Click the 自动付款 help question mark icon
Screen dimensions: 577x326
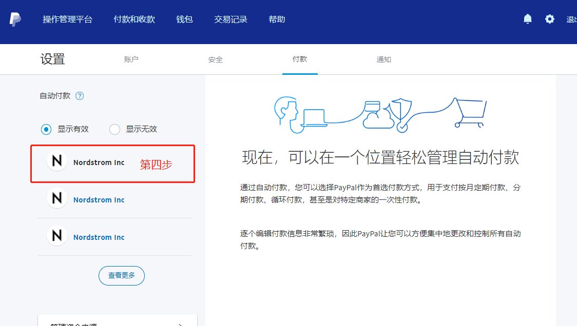80,95
